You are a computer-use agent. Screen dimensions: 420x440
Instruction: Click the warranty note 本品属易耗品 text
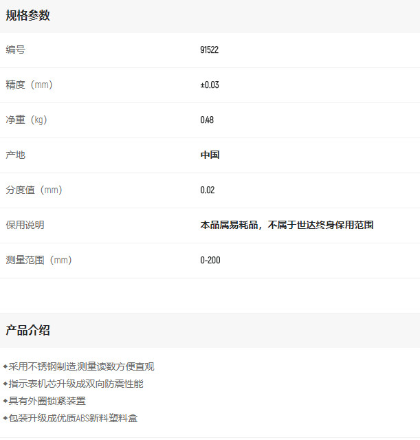pyautogui.click(x=287, y=225)
